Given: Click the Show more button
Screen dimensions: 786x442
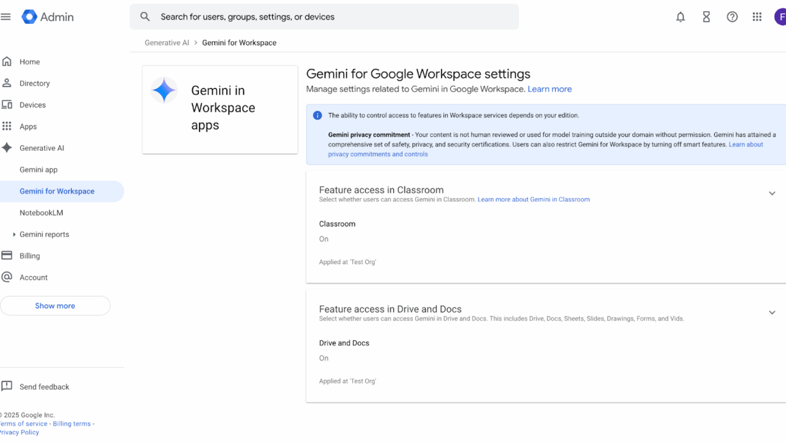Looking at the screenshot, I should coord(55,306).
